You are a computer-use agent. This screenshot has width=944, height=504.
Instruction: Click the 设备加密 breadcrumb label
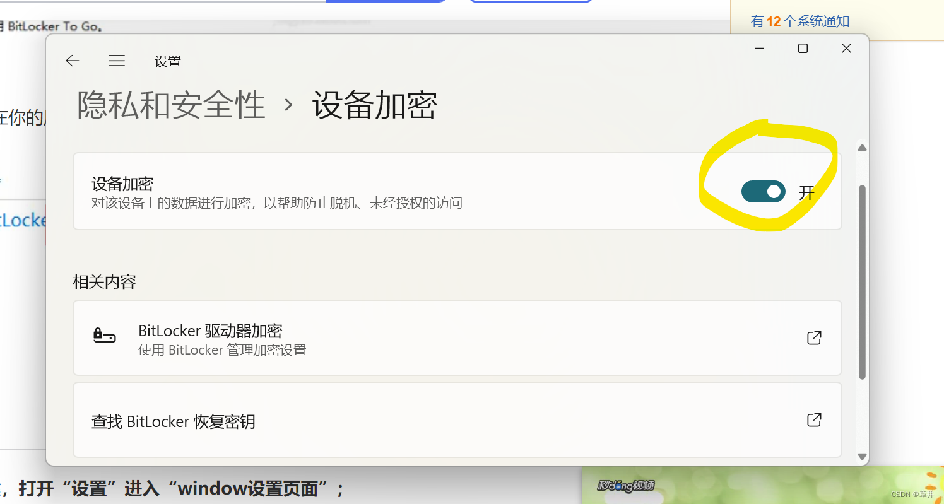pos(374,105)
